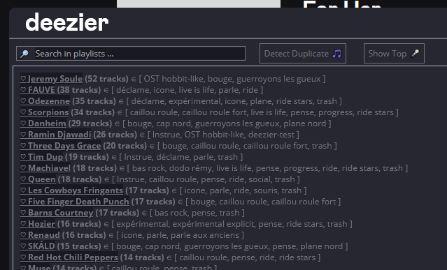Click the microphone icon in Show Top
This screenshot has width=447, height=270.
415,54
